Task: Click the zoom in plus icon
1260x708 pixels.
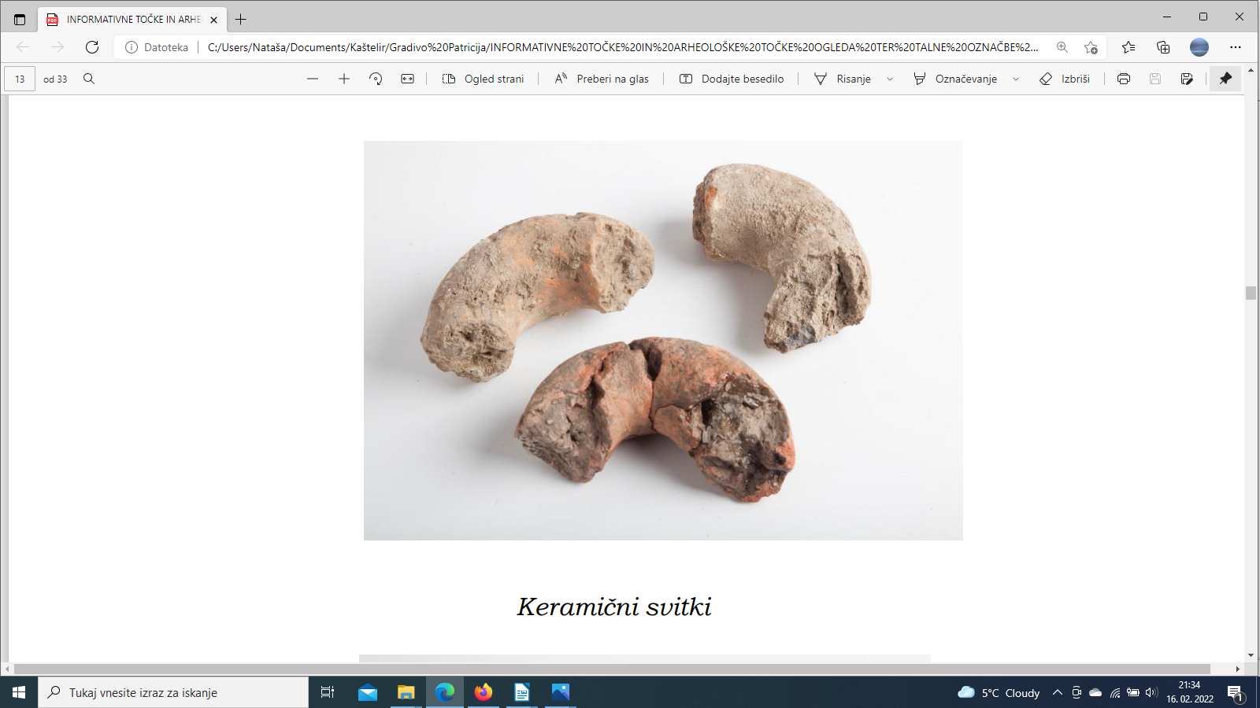Action: tap(344, 79)
